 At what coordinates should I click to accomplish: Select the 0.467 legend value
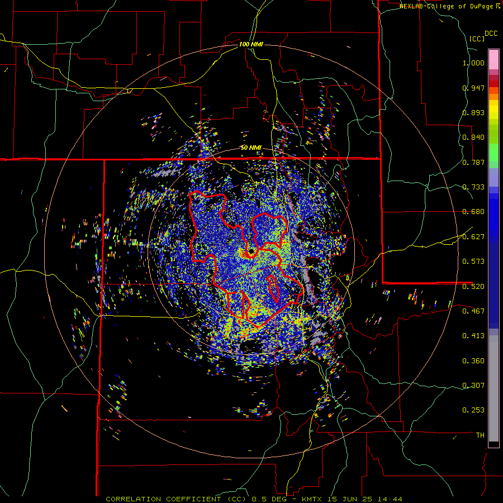[x=473, y=311]
